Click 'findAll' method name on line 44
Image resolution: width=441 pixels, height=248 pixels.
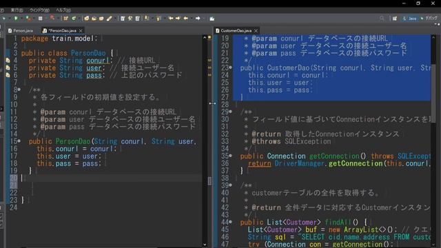click(x=338, y=222)
